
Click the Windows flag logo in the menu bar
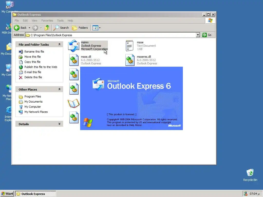[210, 21]
